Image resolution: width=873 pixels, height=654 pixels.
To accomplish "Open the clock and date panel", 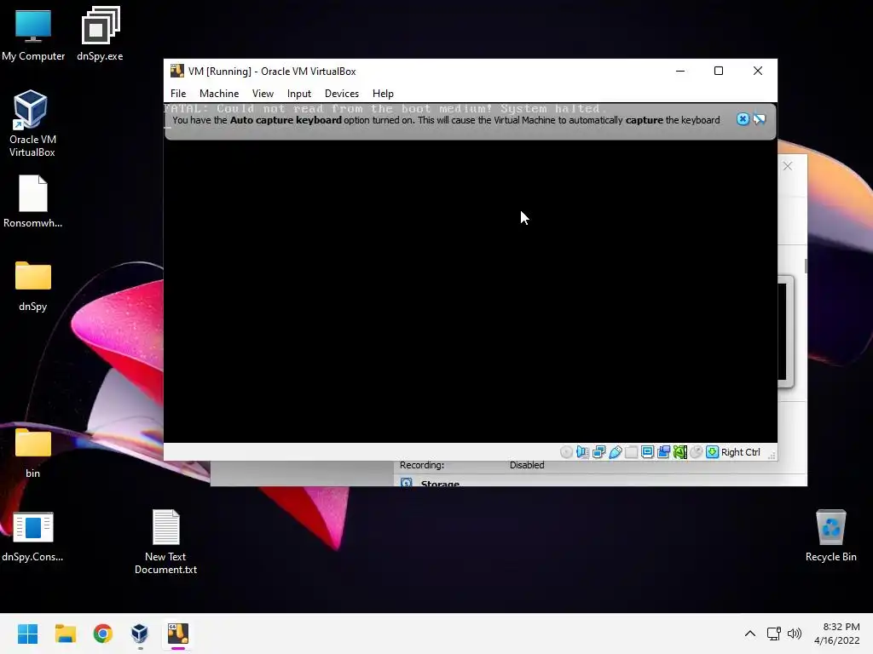I will 837,634.
